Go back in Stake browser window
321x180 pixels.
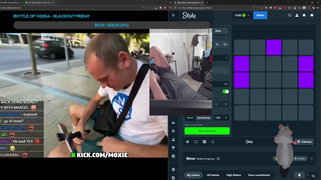[170, 8]
